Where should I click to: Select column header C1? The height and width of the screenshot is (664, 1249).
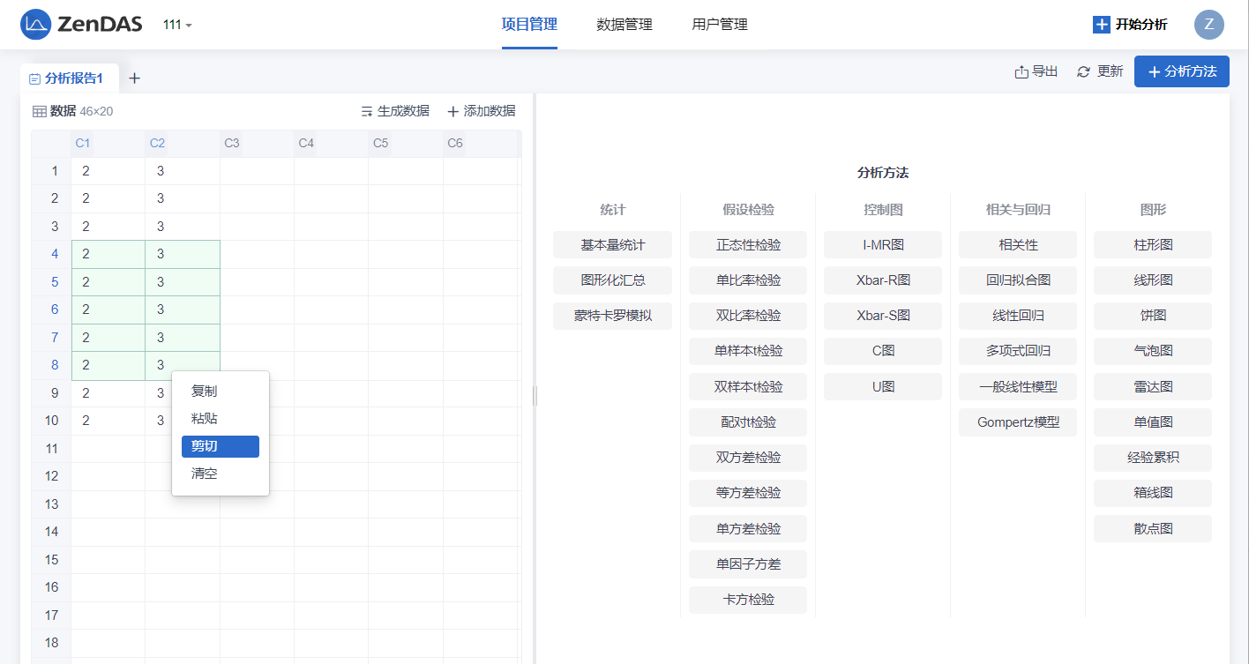coord(108,143)
